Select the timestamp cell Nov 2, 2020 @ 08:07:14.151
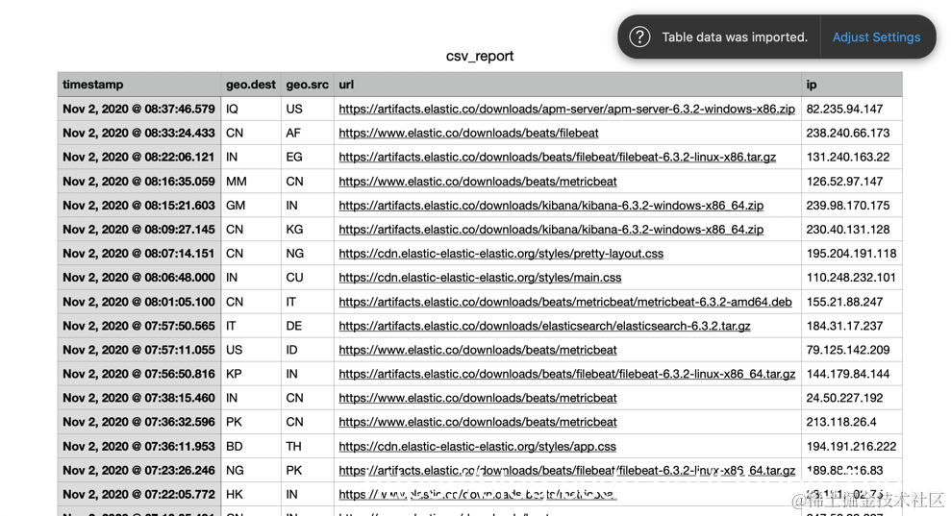 pos(138,254)
